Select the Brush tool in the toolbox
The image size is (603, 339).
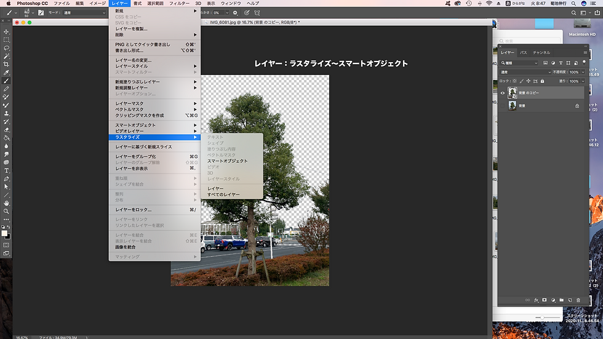[x=6, y=81]
